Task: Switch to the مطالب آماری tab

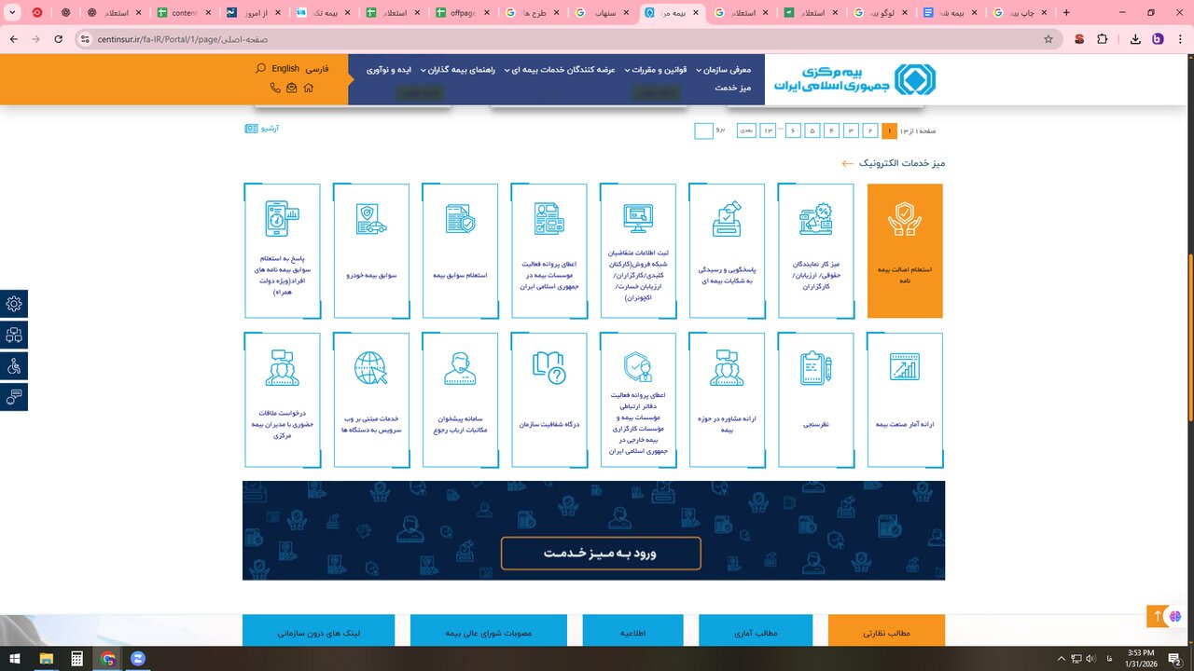Action: (x=757, y=633)
